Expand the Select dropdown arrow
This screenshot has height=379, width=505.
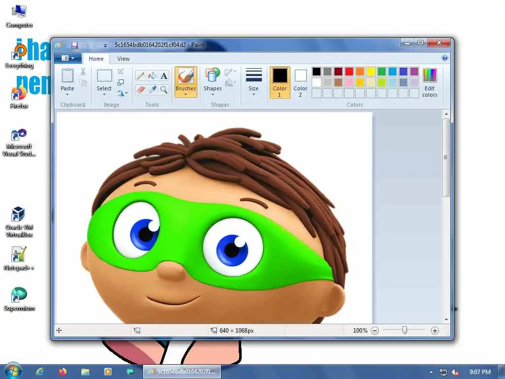click(105, 94)
